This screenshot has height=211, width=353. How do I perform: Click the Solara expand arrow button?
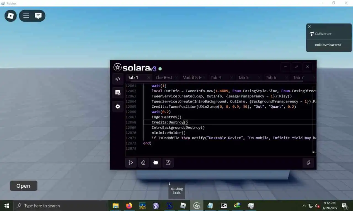pos(296,67)
